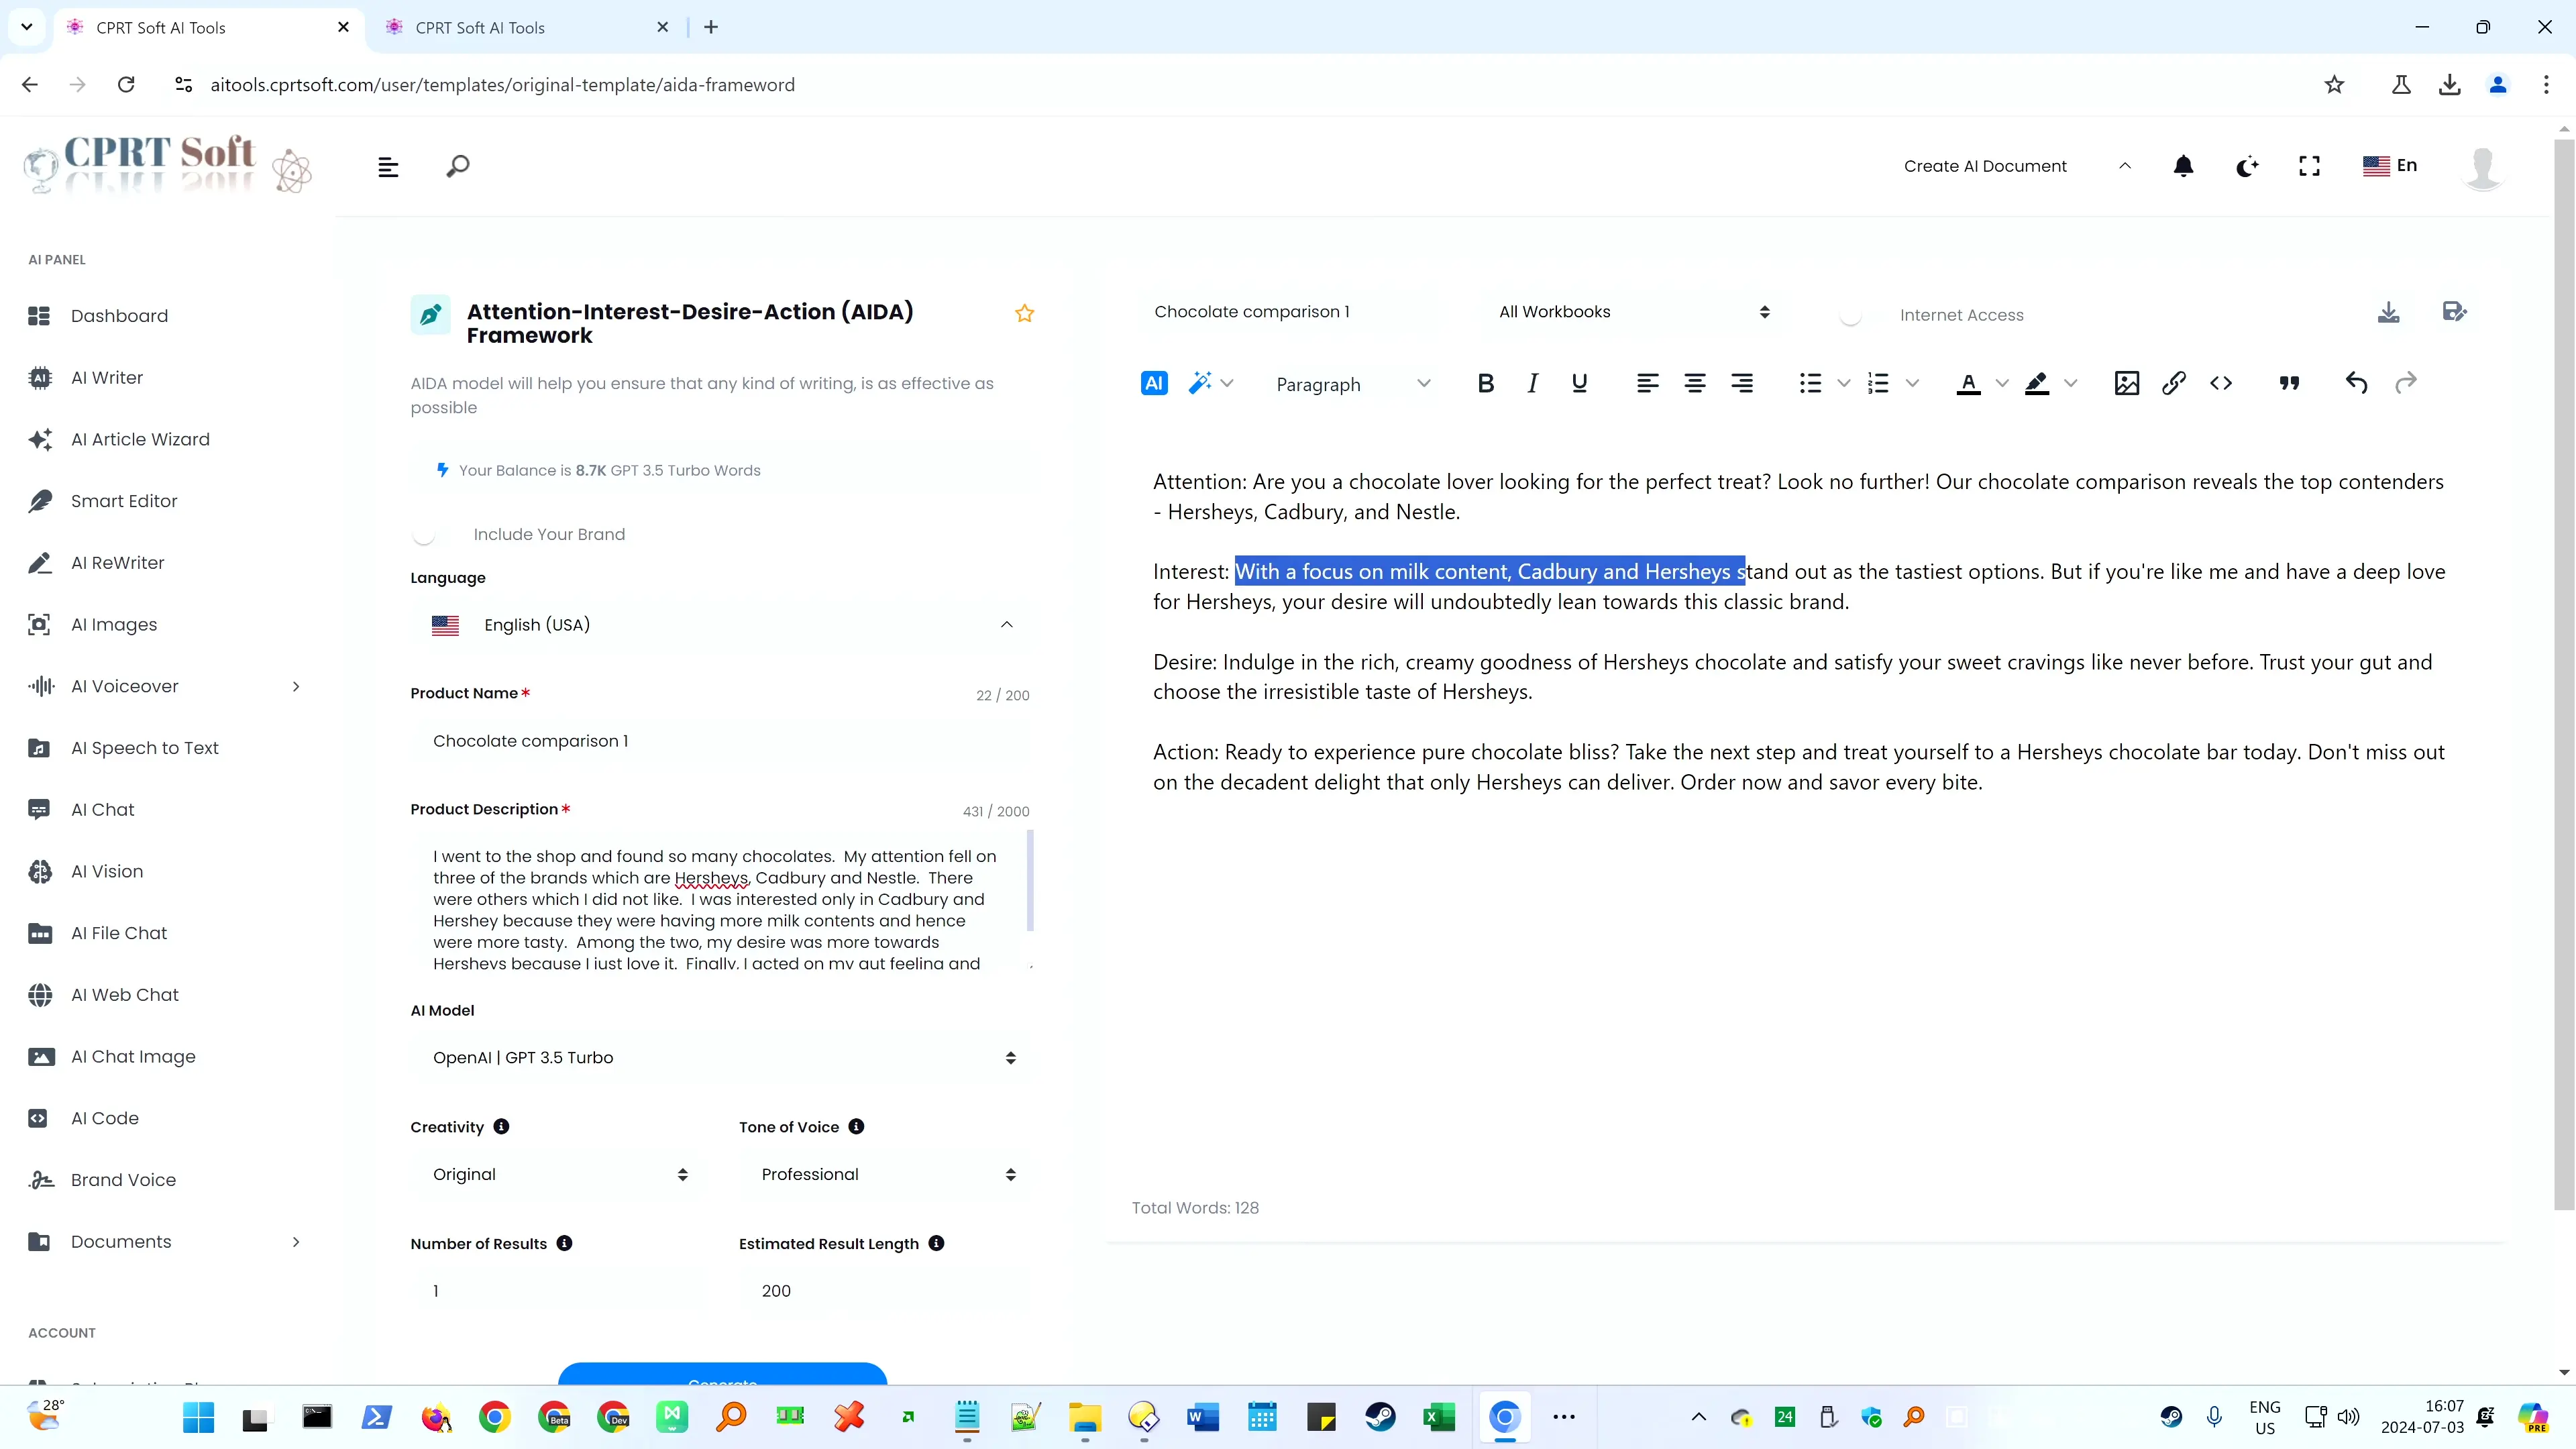Expand AI Voiceover submenu
This screenshot has height=1449, width=2576.
tap(295, 686)
